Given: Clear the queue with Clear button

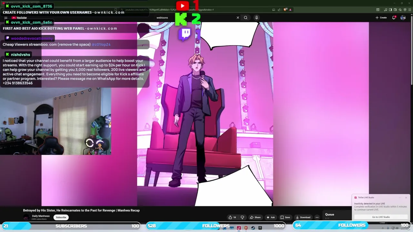Looking at the screenshot, I should coord(382,222).
